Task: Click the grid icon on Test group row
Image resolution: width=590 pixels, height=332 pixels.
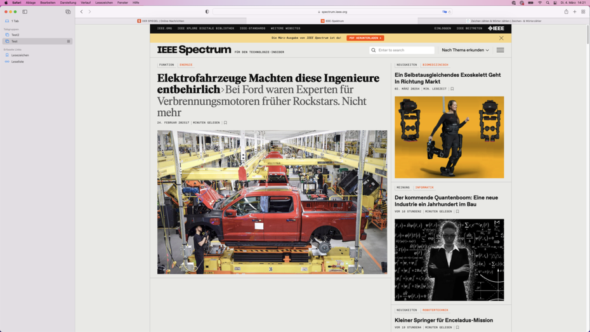Action: [69, 41]
